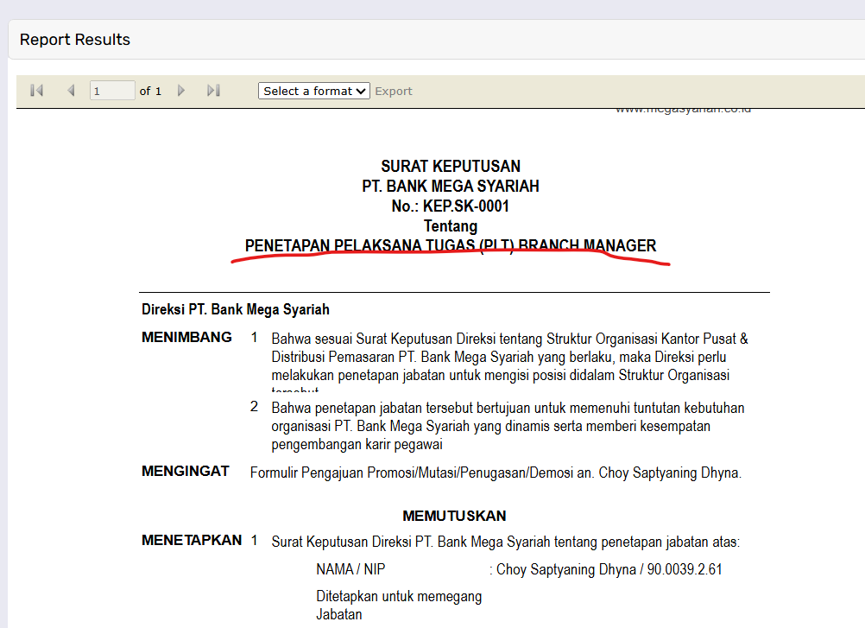The image size is (865, 628).
Task: Focus the current page number field
Action: (112, 91)
